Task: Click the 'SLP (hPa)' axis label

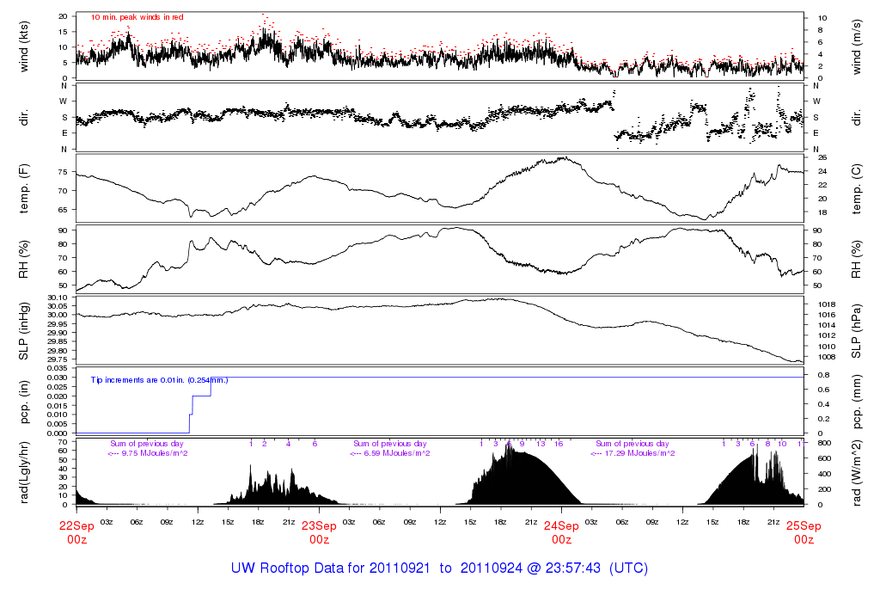Action: [x=857, y=331]
